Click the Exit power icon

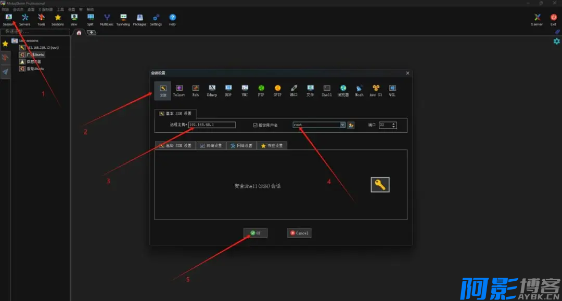click(553, 20)
